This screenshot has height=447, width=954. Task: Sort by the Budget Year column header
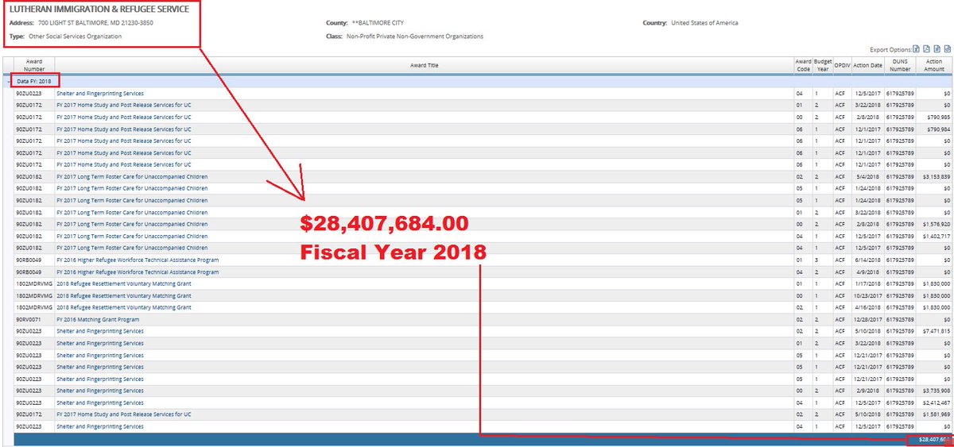click(823, 65)
